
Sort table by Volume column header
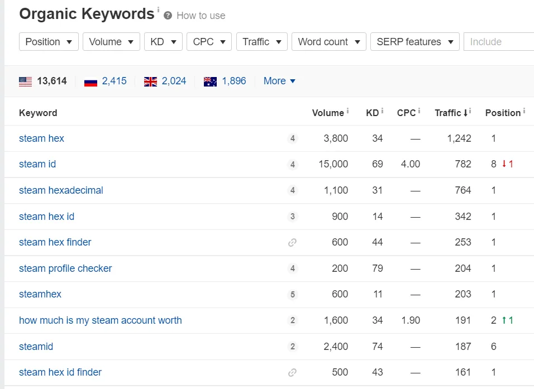328,113
